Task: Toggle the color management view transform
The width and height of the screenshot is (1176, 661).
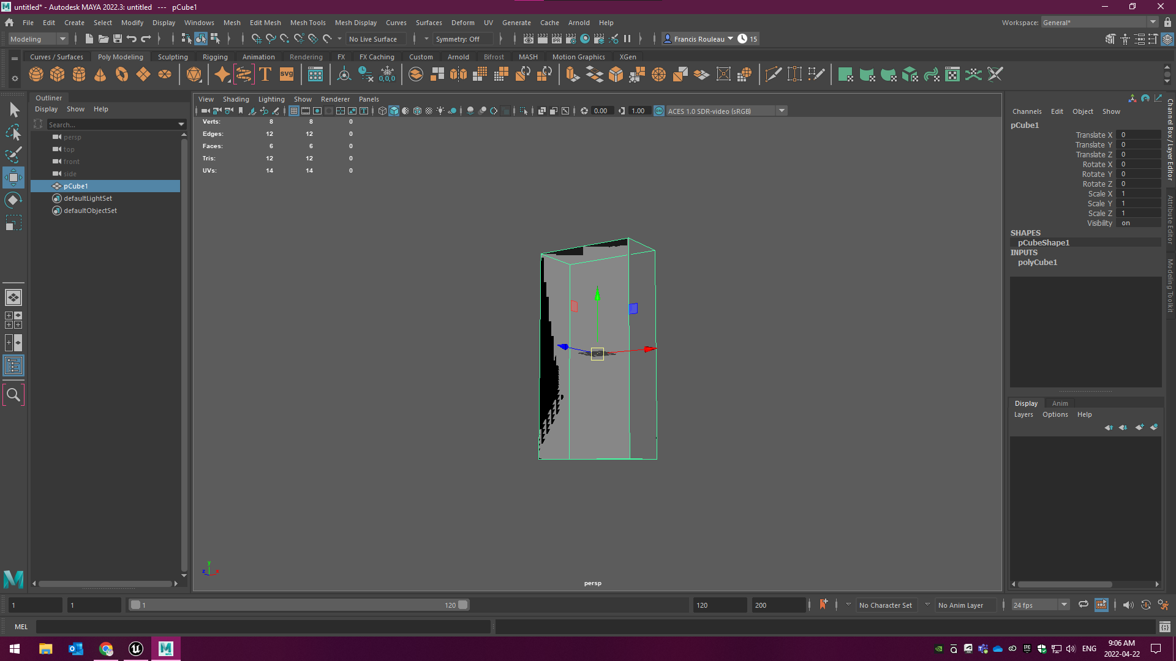Action: pos(659,111)
